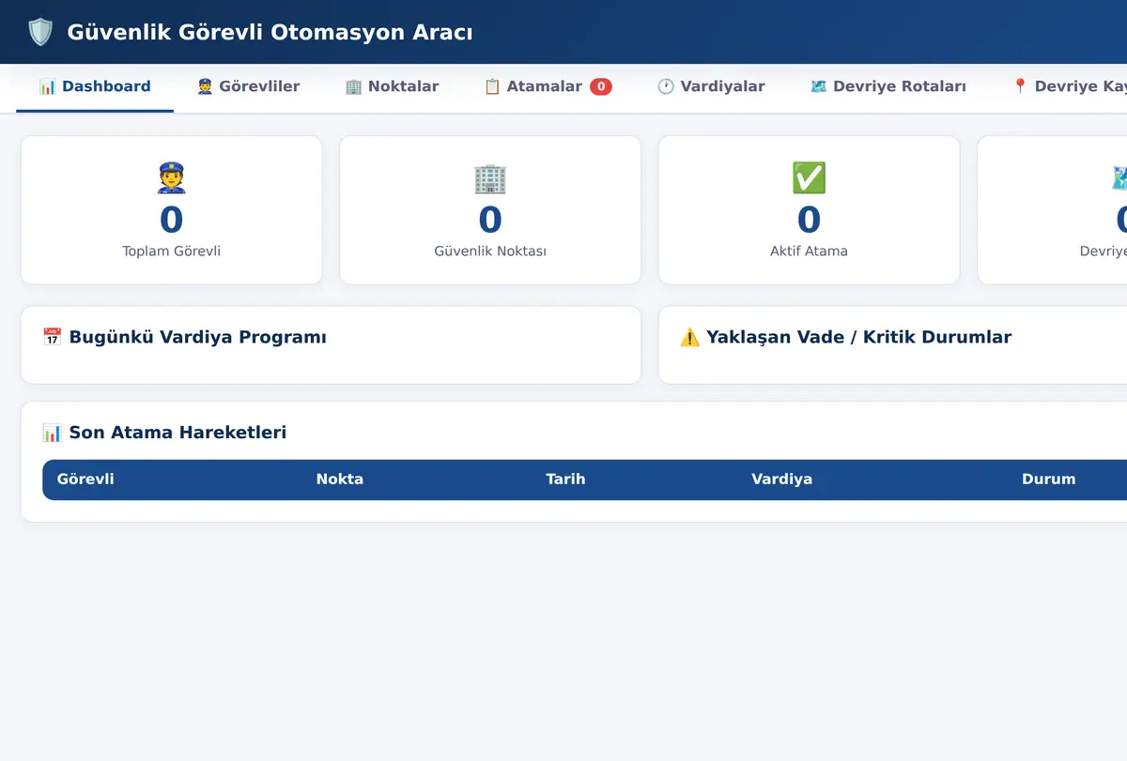Click the building icon in Güvenlik Noktası card
The width and height of the screenshot is (1127, 761).
tap(490, 177)
